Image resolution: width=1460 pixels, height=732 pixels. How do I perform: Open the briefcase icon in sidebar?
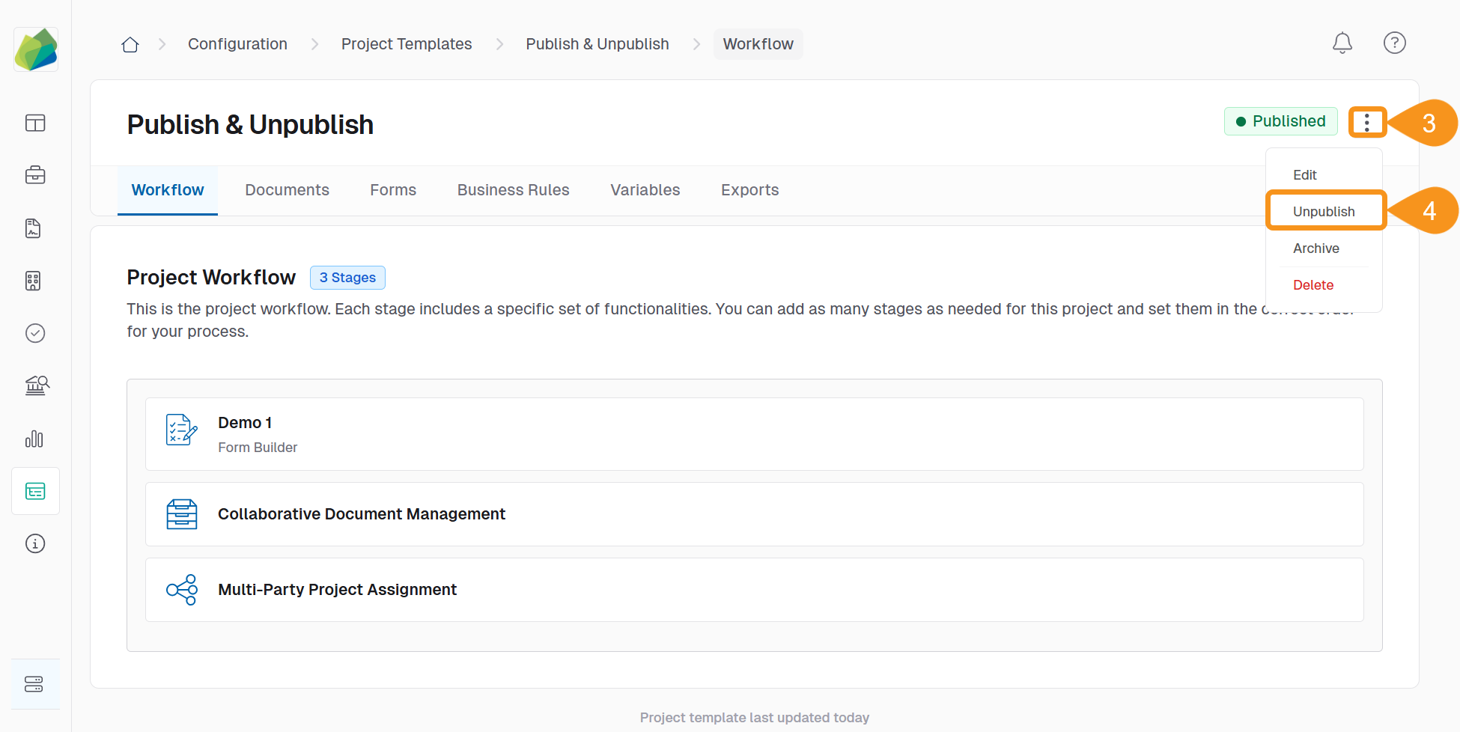35,175
